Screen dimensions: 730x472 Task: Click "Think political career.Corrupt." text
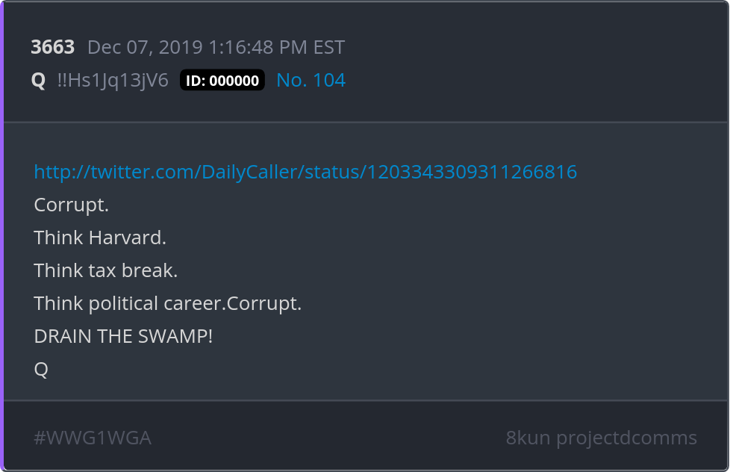(x=168, y=303)
